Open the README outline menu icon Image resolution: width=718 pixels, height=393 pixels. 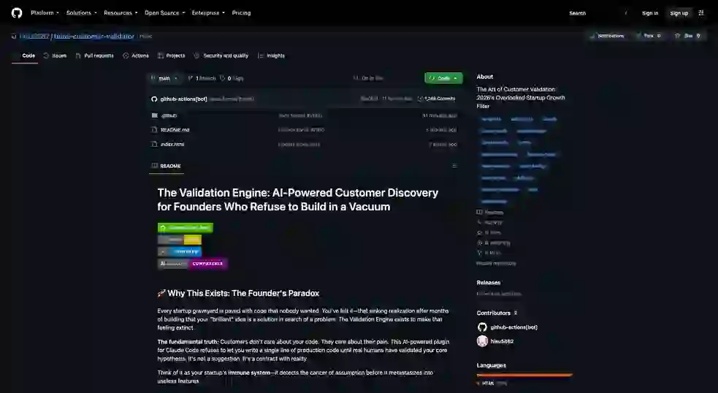tap(454, 166)
